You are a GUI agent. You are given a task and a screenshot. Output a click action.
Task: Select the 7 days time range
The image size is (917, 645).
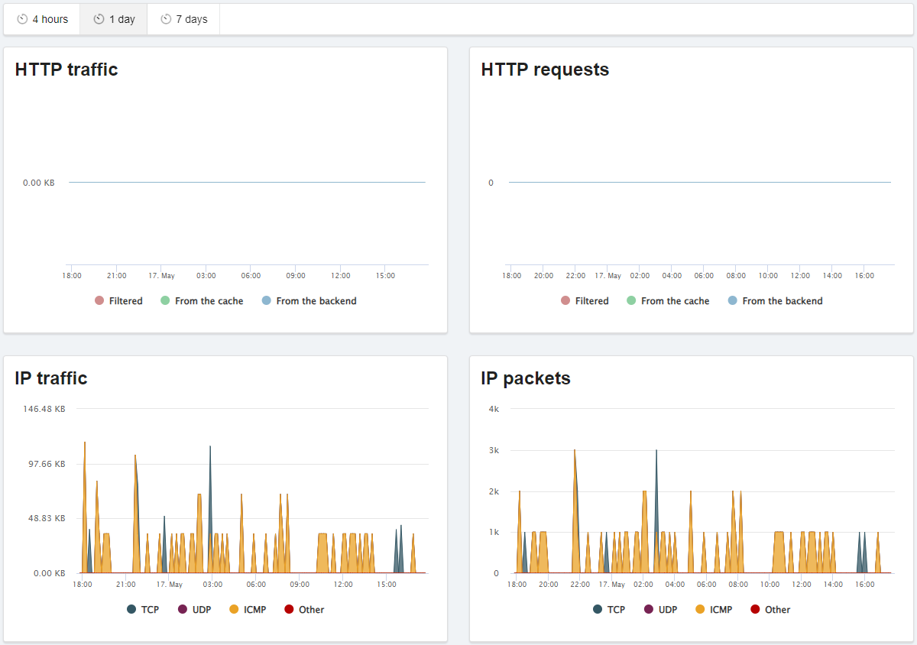point(183,19)
